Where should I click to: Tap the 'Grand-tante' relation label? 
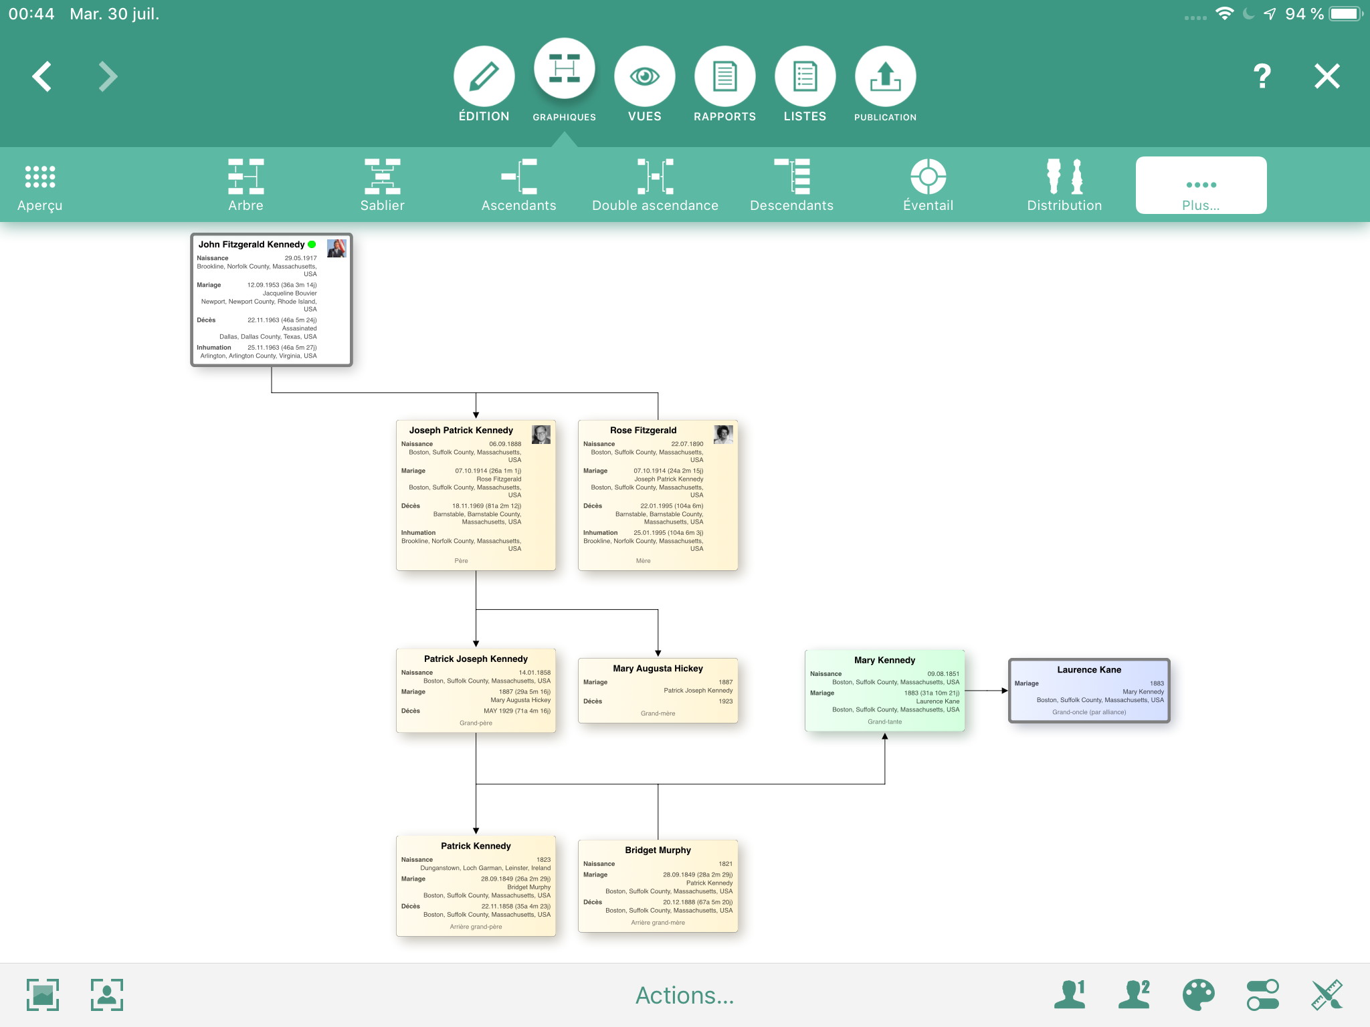tap(884, 721)
